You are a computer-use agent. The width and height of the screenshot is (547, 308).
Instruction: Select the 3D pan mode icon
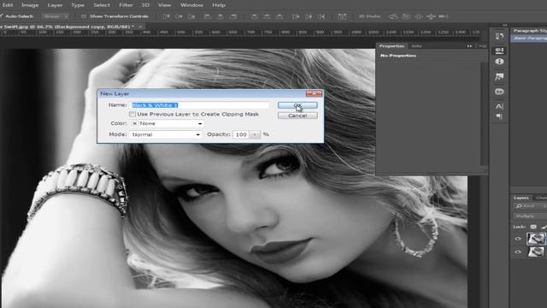[418, 16]
